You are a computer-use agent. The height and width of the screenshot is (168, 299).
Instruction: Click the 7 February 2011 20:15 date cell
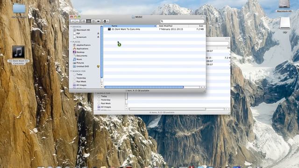(171, 29)
